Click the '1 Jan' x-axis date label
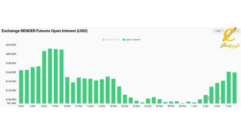This screenshot has width=241, height=135. pos(194,106)
